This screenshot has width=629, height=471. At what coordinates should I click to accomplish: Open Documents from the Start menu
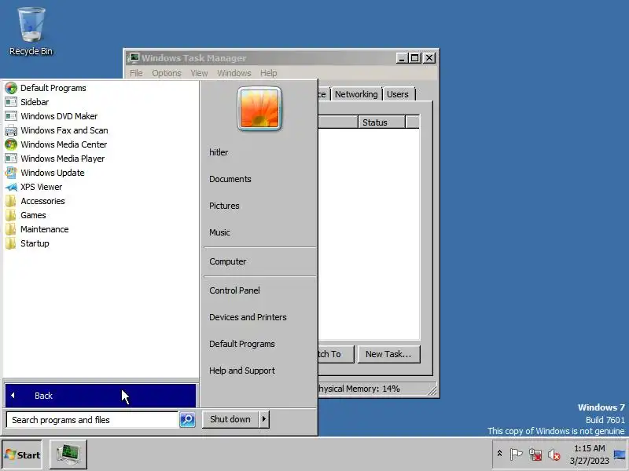point(230,179)
